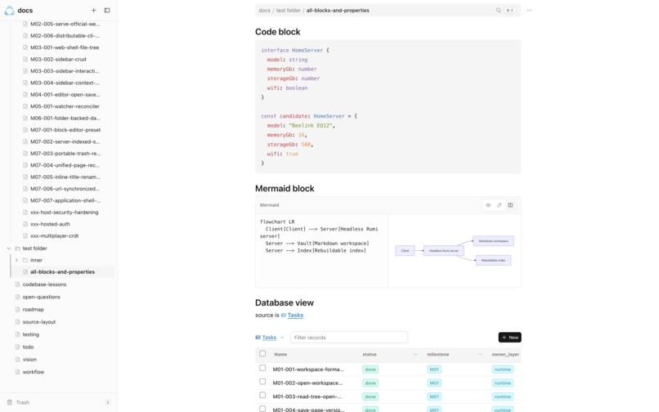Select xxx-multiplayer-crdt page
This screenshot has width=659, height=412.
pyautogui.click(x=54, y=236)
